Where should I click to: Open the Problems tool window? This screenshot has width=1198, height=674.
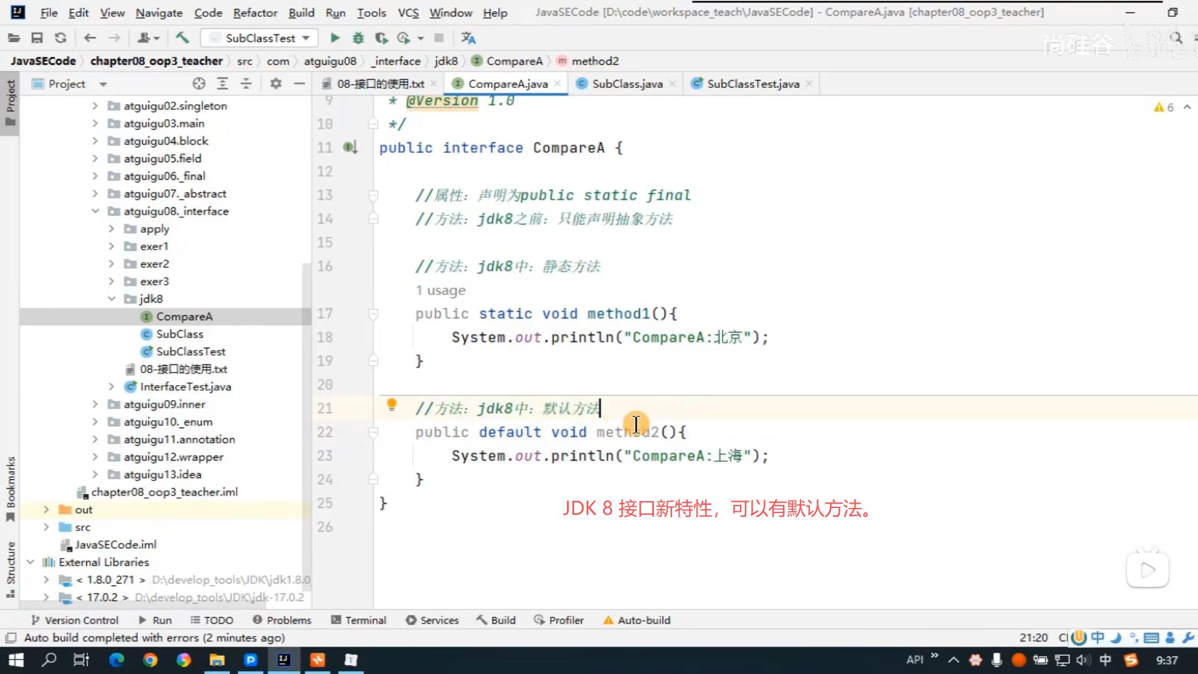click(282, 620)
